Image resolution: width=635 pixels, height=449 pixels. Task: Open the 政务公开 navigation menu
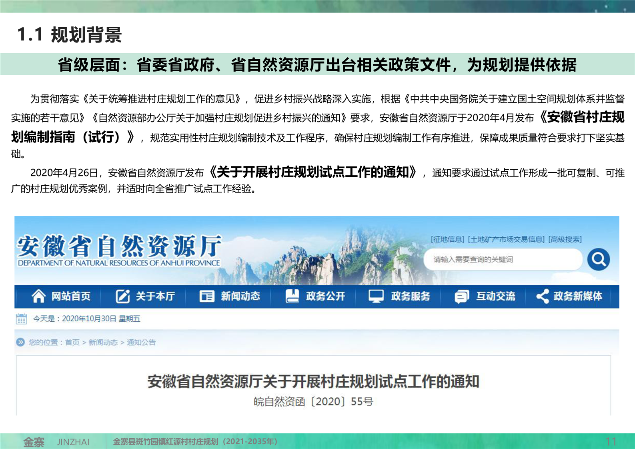click(x=325, y=296)
